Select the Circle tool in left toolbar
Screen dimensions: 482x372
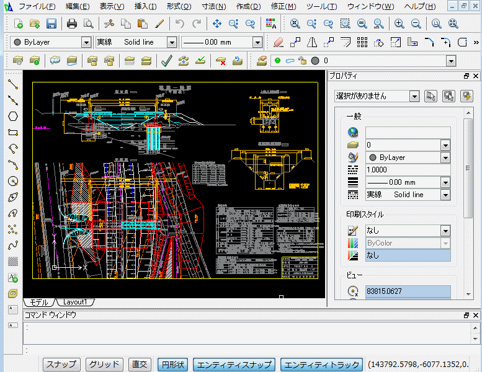12,181
